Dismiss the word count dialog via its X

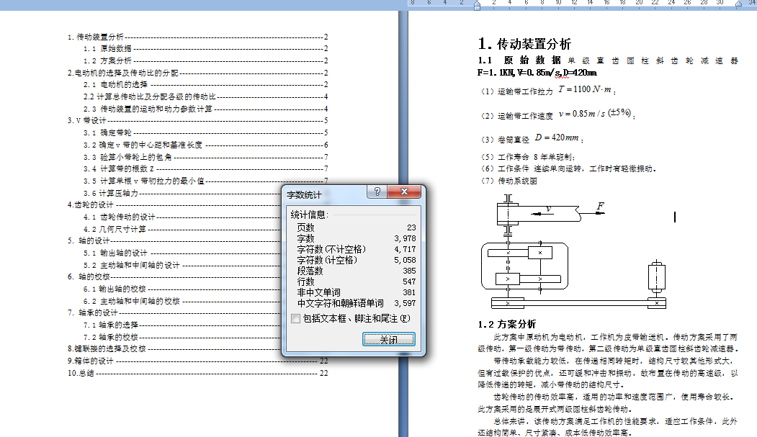(x=405, y=192)
